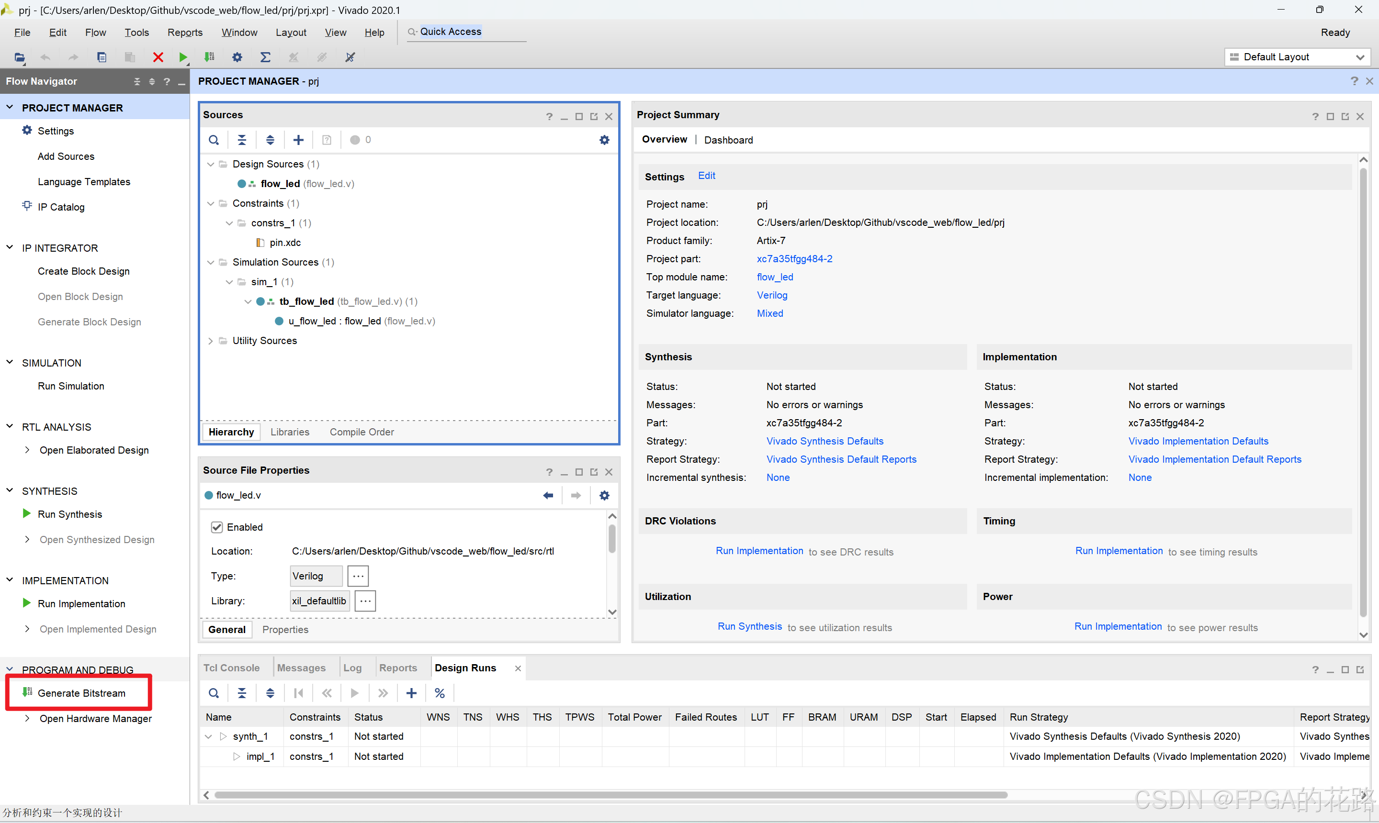Select pin.xdc in the Sources tree
The height and width of the screenshot is (823, 1379).
285,243
